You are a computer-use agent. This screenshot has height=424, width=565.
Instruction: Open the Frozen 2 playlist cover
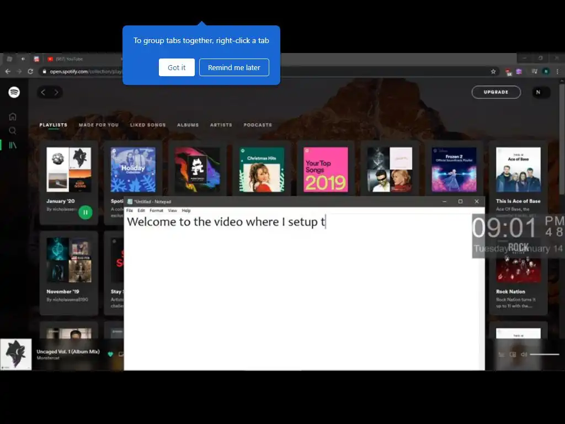454,169
